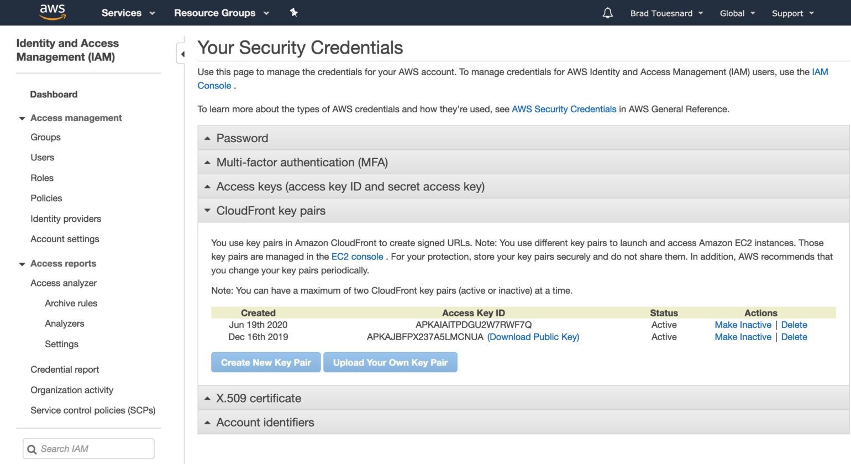Expand the Password section
The height and width of the screenshot is (464, 851).
click(523, 138)
